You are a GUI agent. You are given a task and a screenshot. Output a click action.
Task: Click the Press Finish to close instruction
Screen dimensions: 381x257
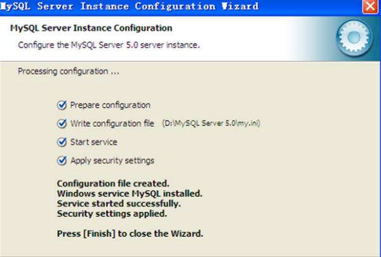[130, 233]
